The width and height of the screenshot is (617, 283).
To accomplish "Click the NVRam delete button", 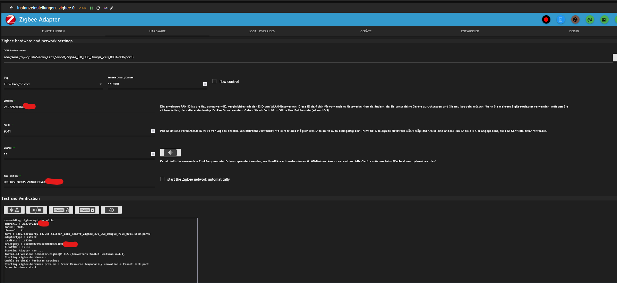I will [87, 210].
